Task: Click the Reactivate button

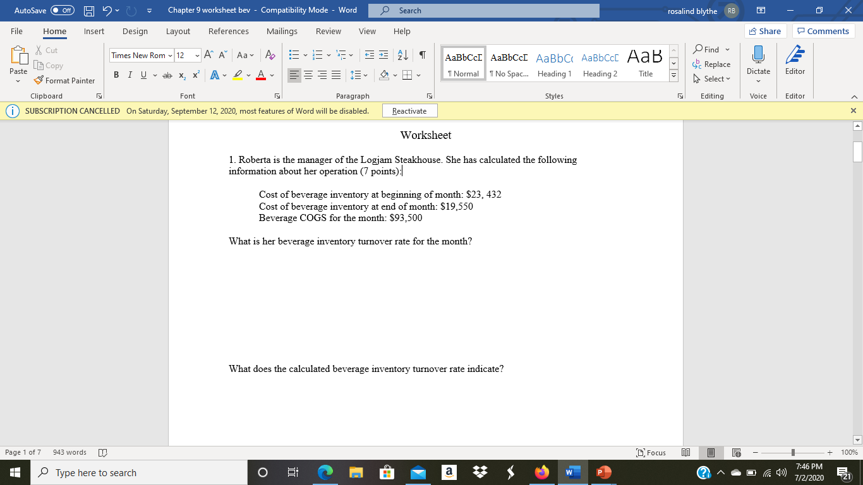Action: coord(409,111)
